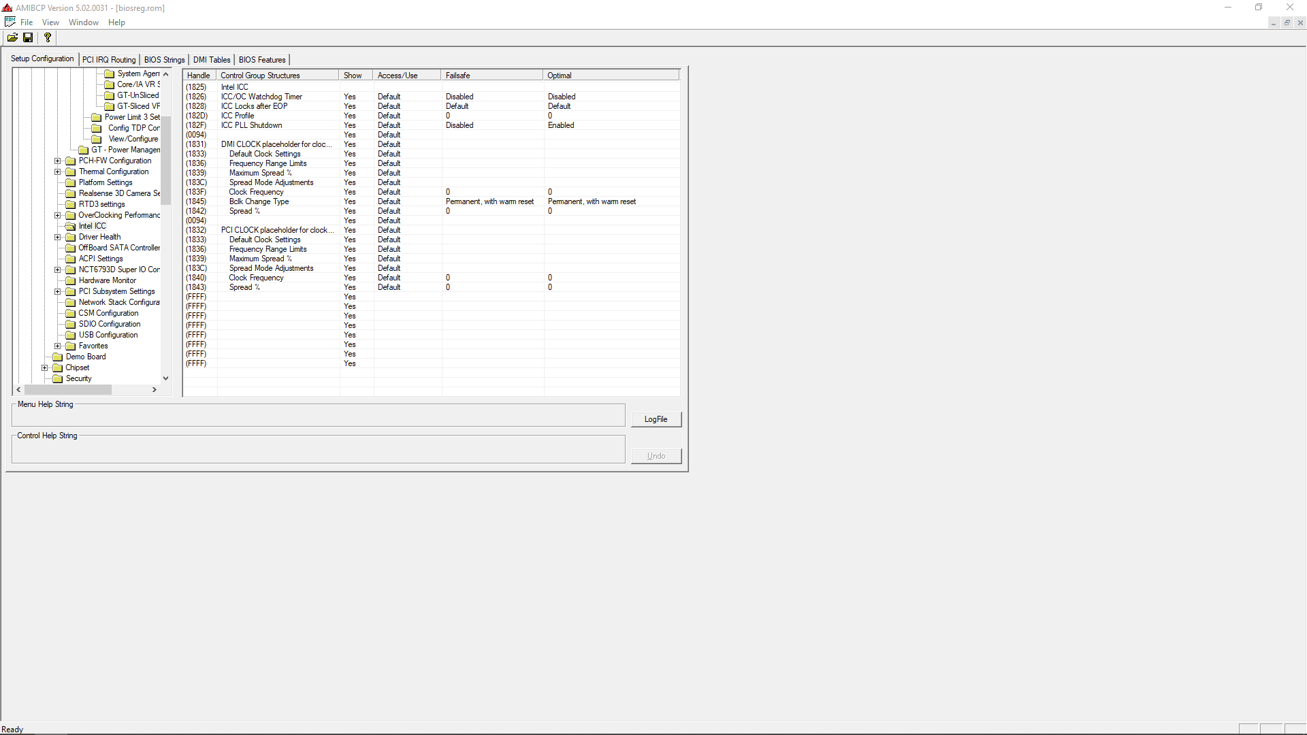Viewport: 1307px width, 735px height.
Task: Click the Undo button
Action: pos(656,456)
